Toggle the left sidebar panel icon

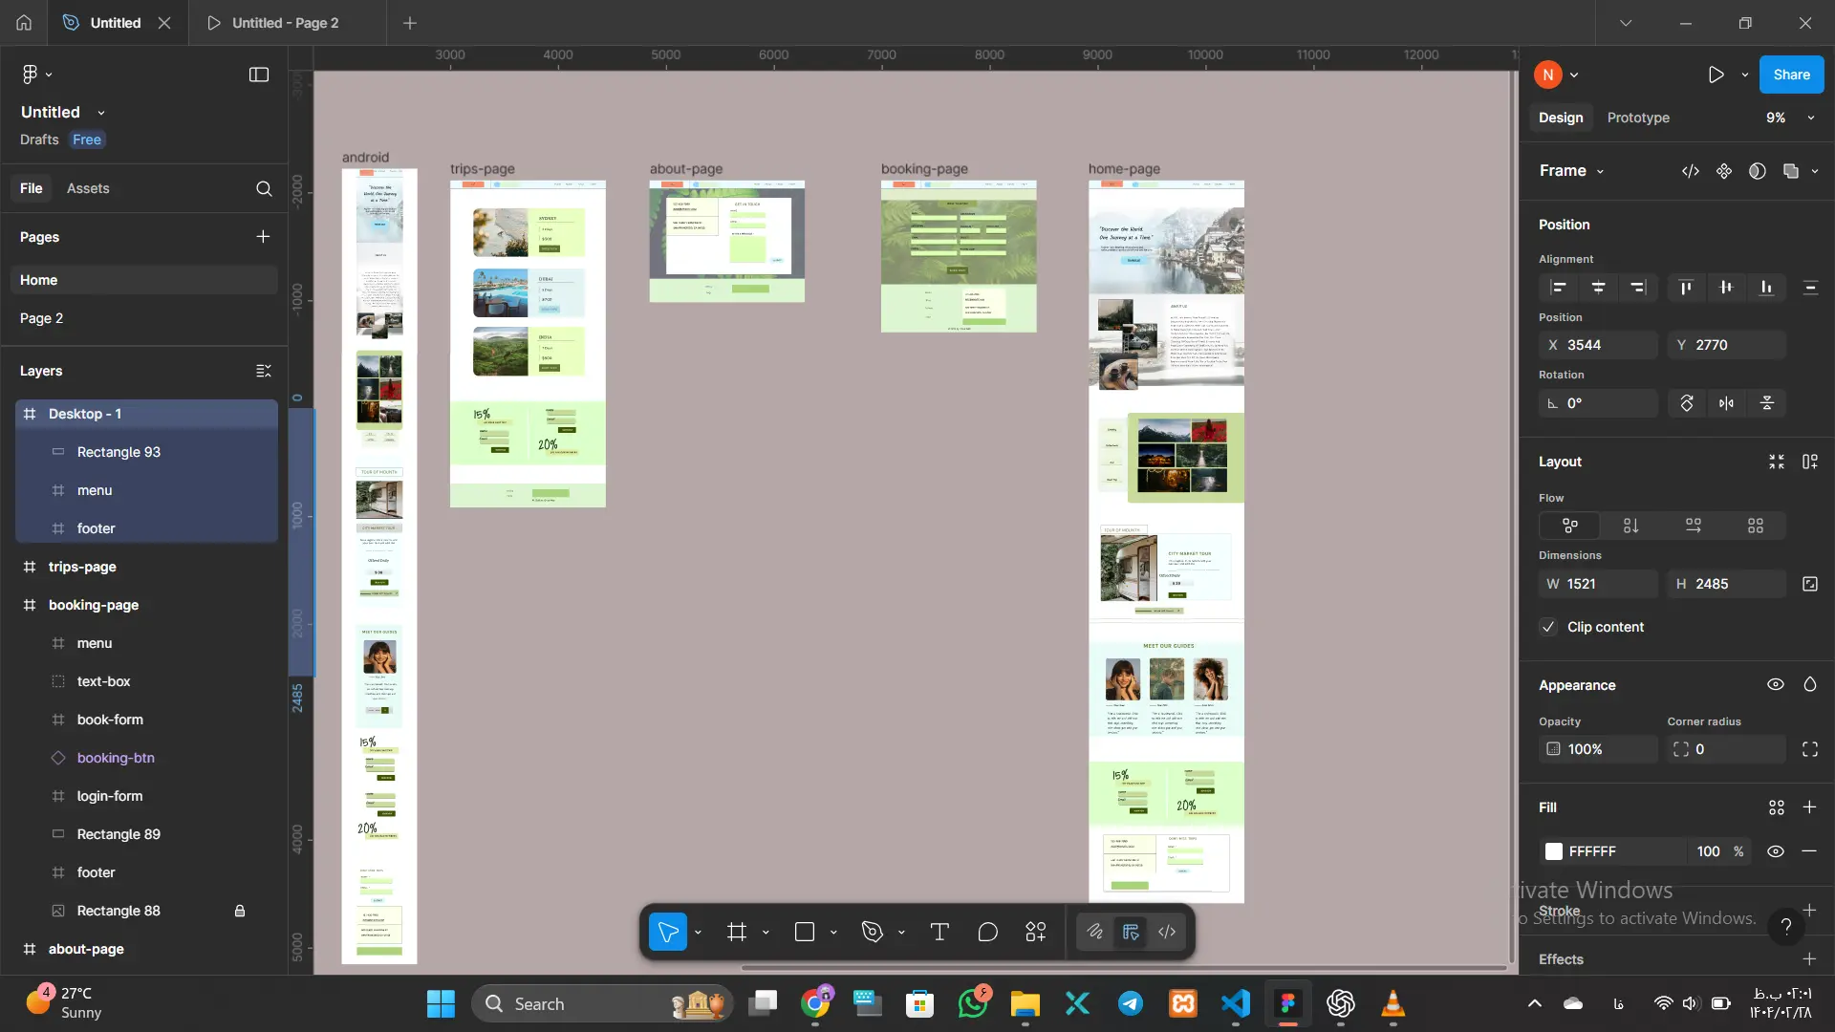tap(259, 75)
